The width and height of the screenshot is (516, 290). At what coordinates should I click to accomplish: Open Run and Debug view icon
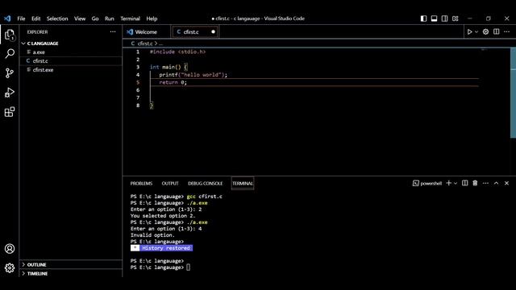pos(10,93)
